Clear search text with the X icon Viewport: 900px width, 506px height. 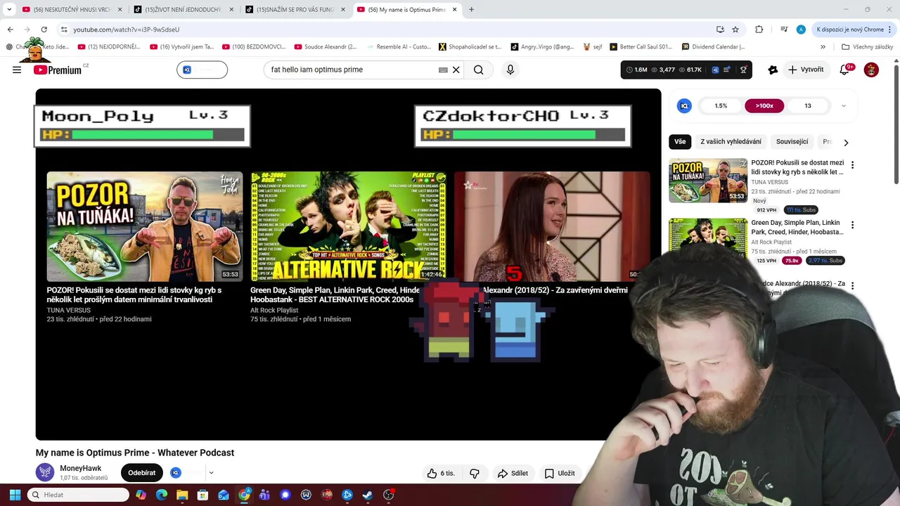456,70
